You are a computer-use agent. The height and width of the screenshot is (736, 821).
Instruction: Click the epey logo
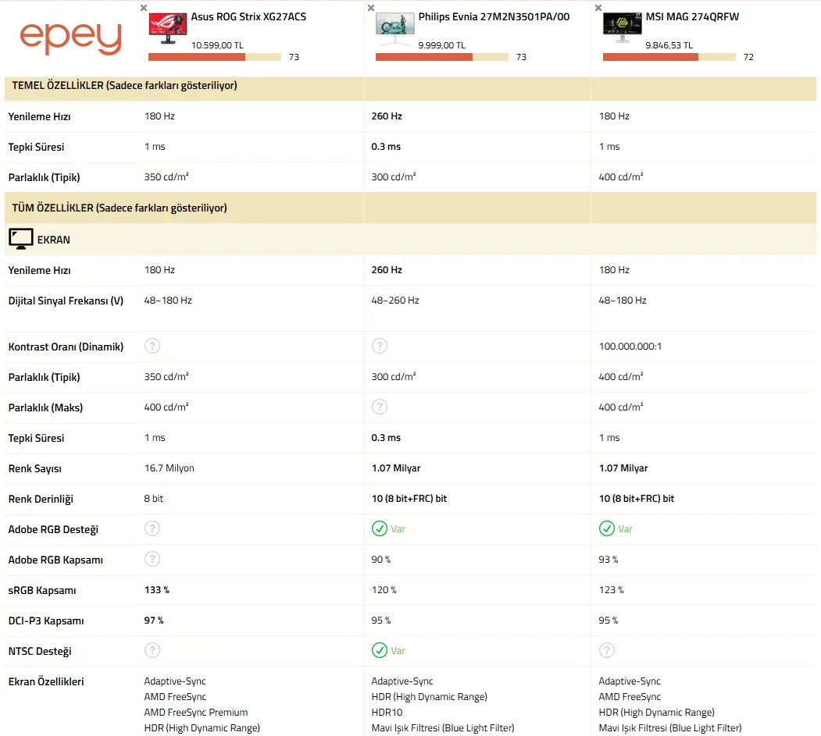[70, 38]
